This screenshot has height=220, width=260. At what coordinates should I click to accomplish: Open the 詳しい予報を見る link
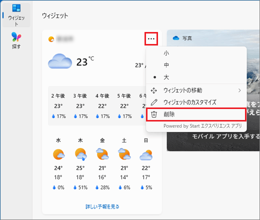tap(102, 206)
